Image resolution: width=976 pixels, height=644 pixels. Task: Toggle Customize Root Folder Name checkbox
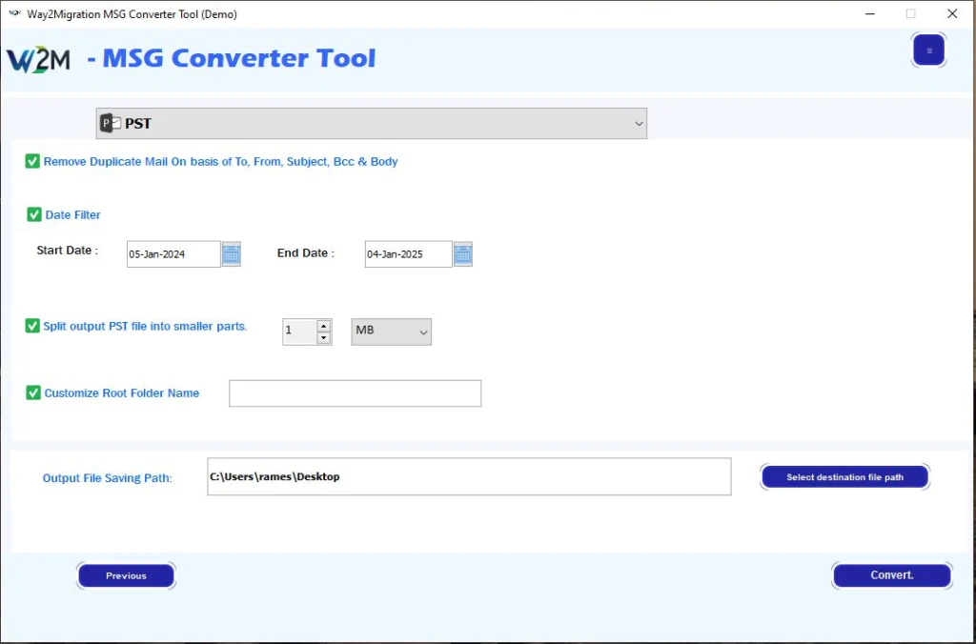(33, 392)
